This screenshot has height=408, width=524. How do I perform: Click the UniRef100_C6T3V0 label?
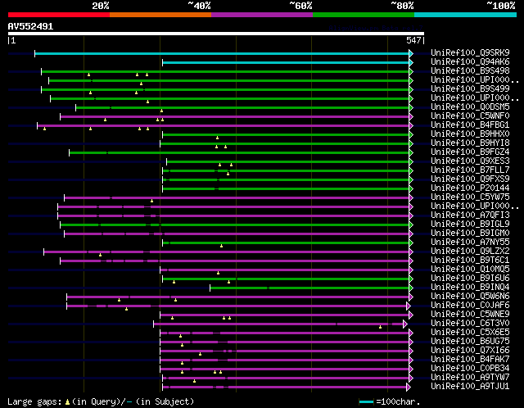(x=470, y=324)
